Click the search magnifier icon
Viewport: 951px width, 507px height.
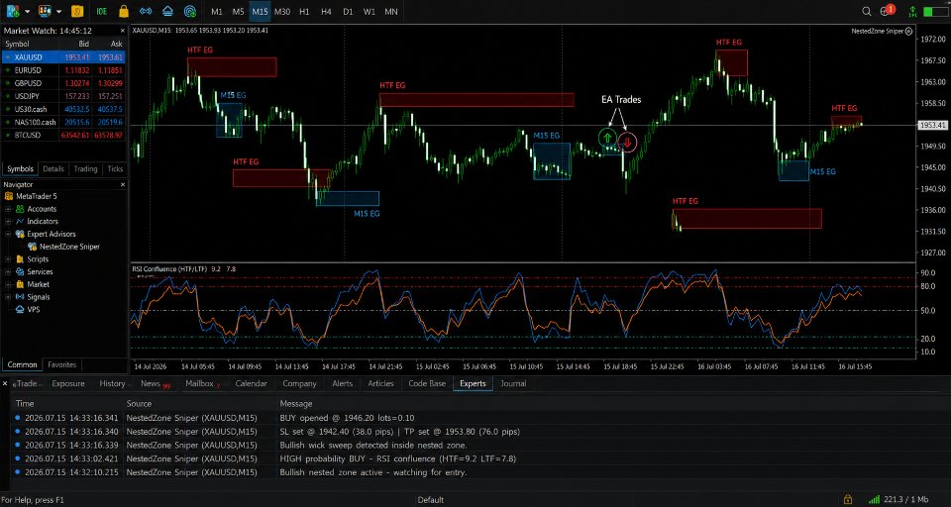tap(868, 11)
